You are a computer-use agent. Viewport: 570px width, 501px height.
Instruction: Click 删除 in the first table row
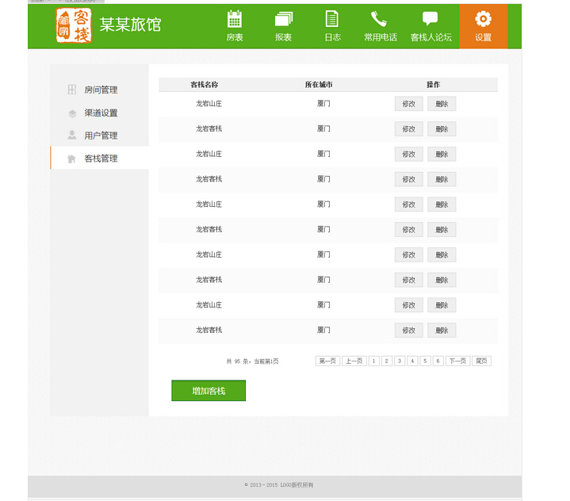pyautogui.click(x=442, y=104)
